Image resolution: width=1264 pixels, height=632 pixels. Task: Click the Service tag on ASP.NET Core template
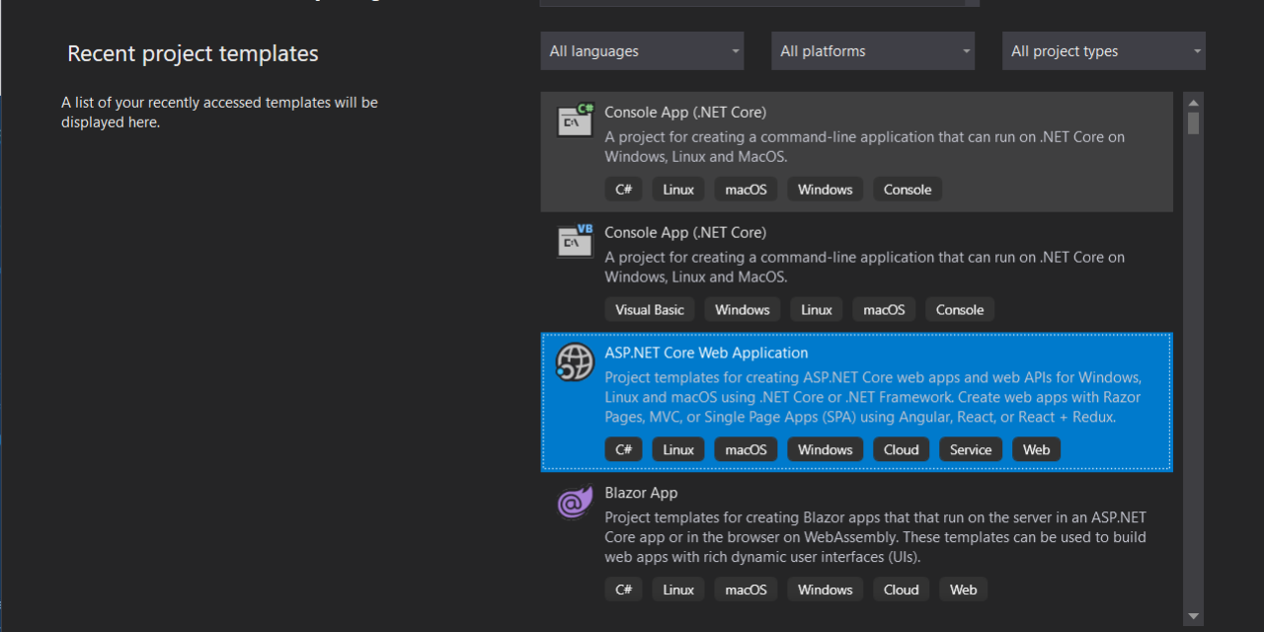pyautogui.click(x=970, y=449)
